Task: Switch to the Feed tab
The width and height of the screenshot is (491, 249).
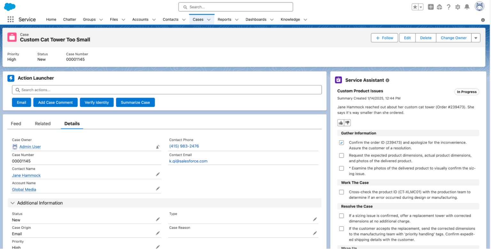Action: point(16,124)
